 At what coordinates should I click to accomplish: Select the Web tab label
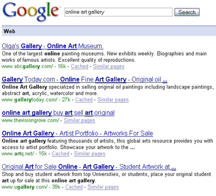pos(9,31)
